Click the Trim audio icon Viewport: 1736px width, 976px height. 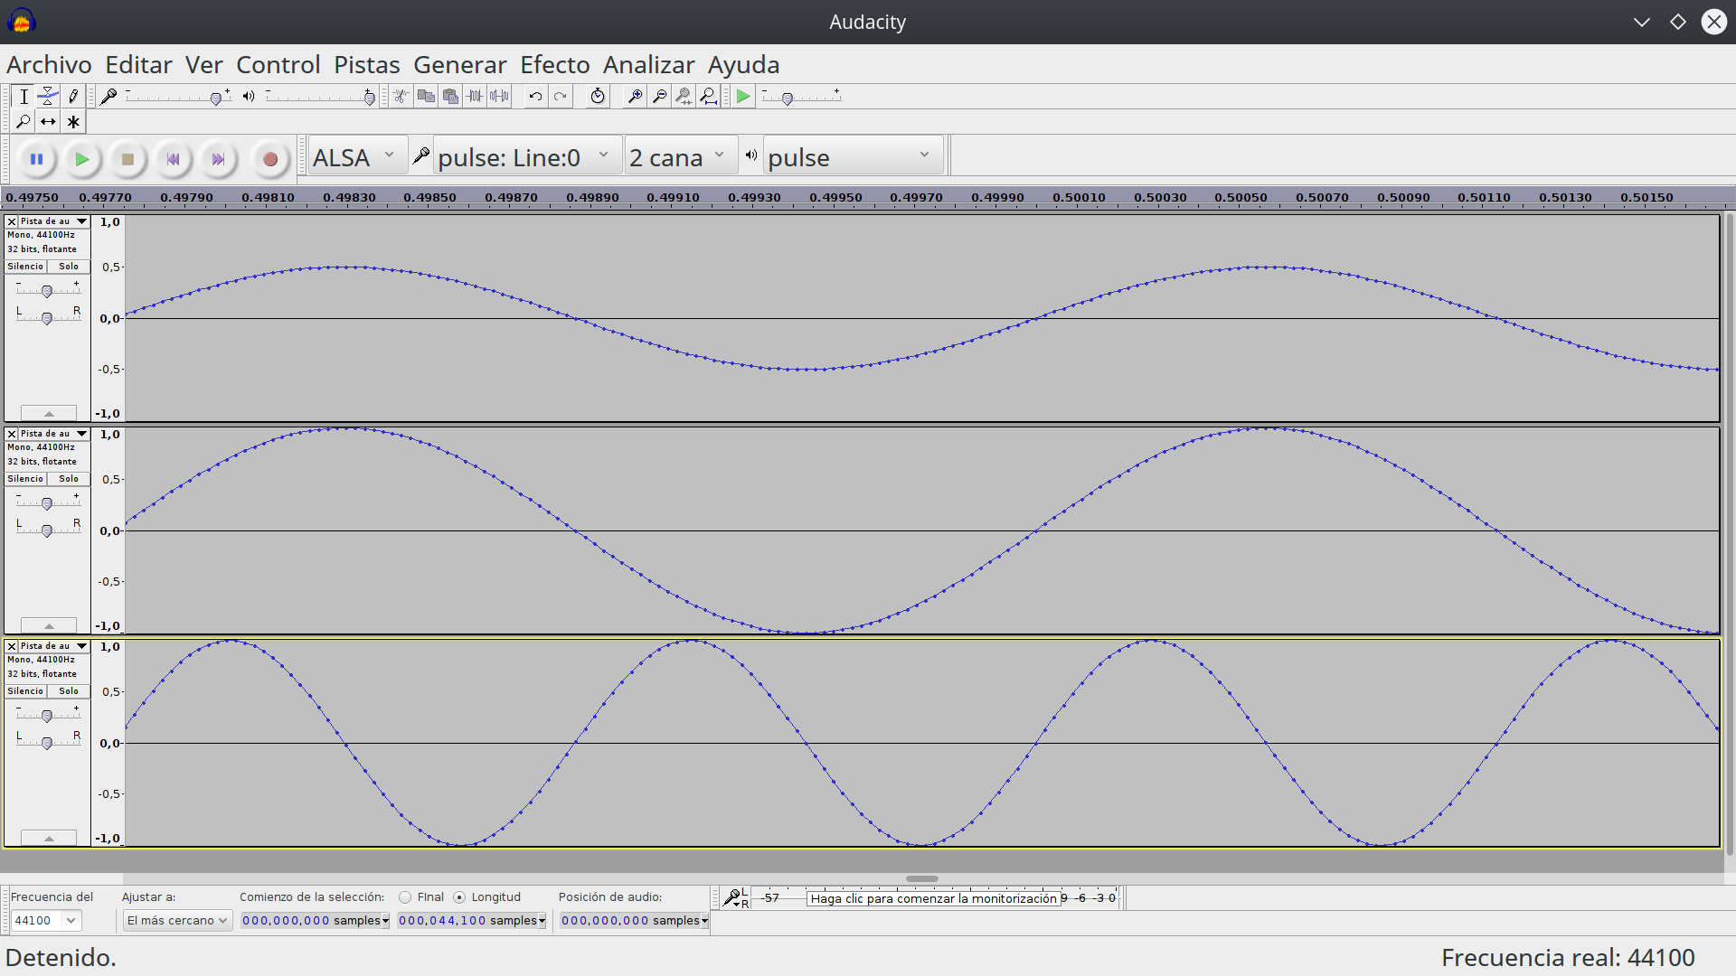click(475, 97)
